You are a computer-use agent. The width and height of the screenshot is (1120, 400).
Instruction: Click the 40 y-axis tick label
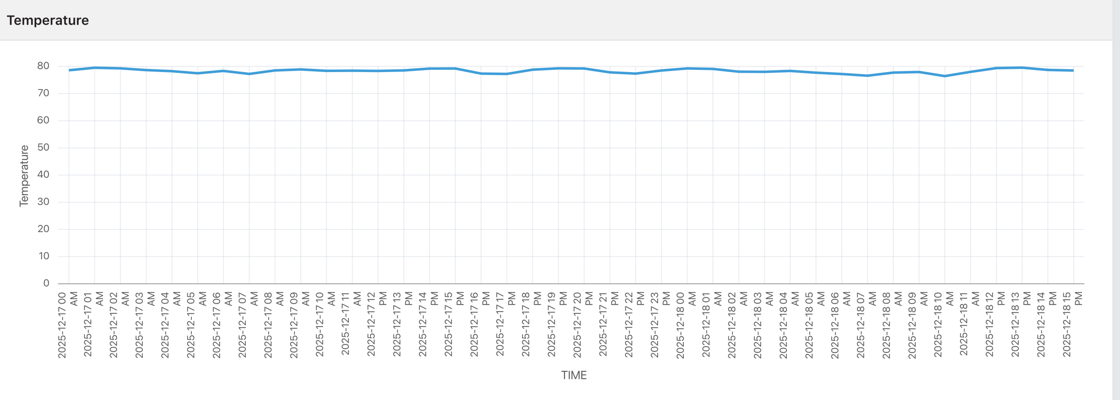click(x=43, y=175)
